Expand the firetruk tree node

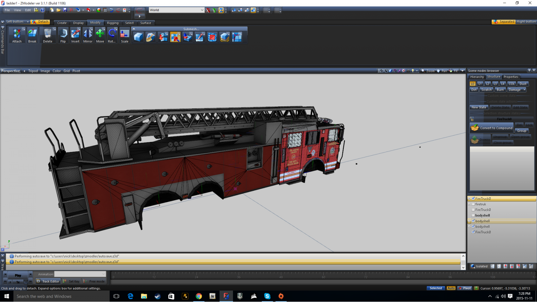pos(469,204)
